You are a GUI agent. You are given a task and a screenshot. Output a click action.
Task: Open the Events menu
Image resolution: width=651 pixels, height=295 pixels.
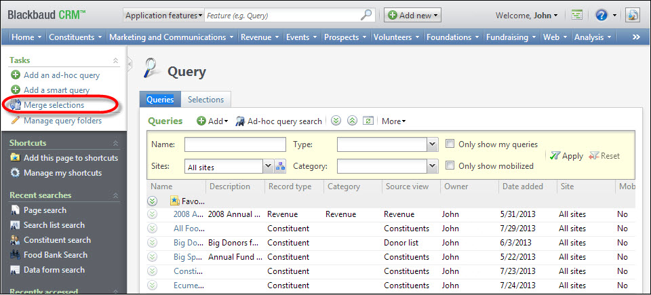coord(301,37)
